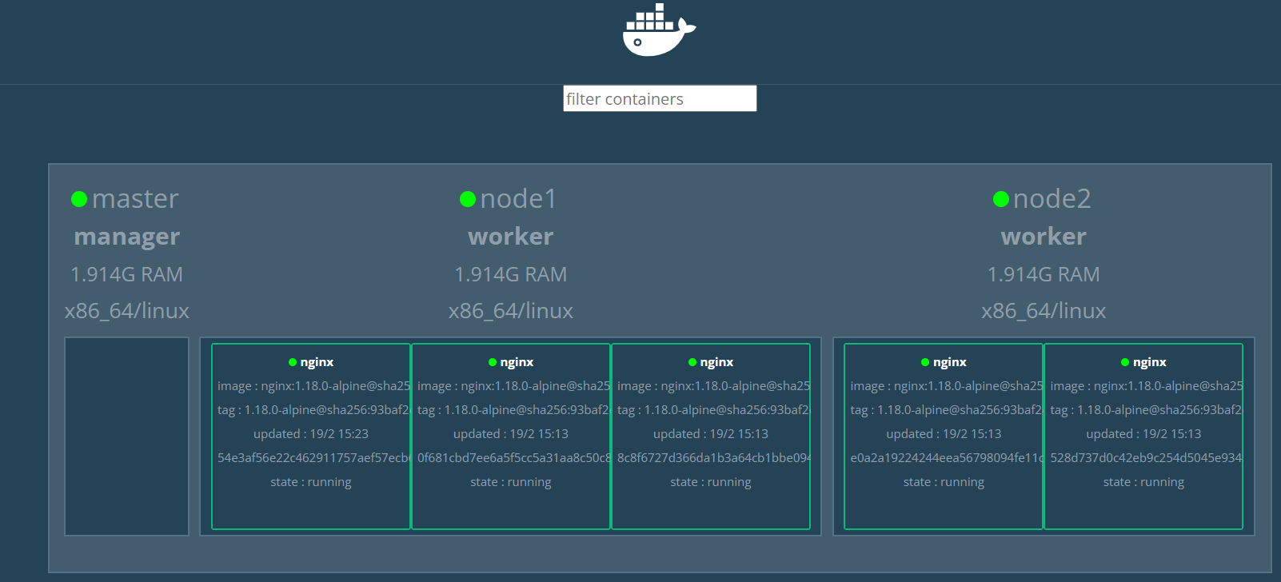Click the green status dot beside node1
1281x582 pixels.
click(468, 199)
